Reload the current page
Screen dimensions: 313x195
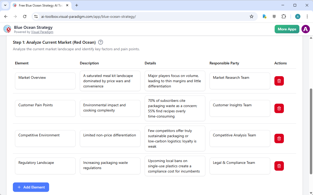(25, 16)
